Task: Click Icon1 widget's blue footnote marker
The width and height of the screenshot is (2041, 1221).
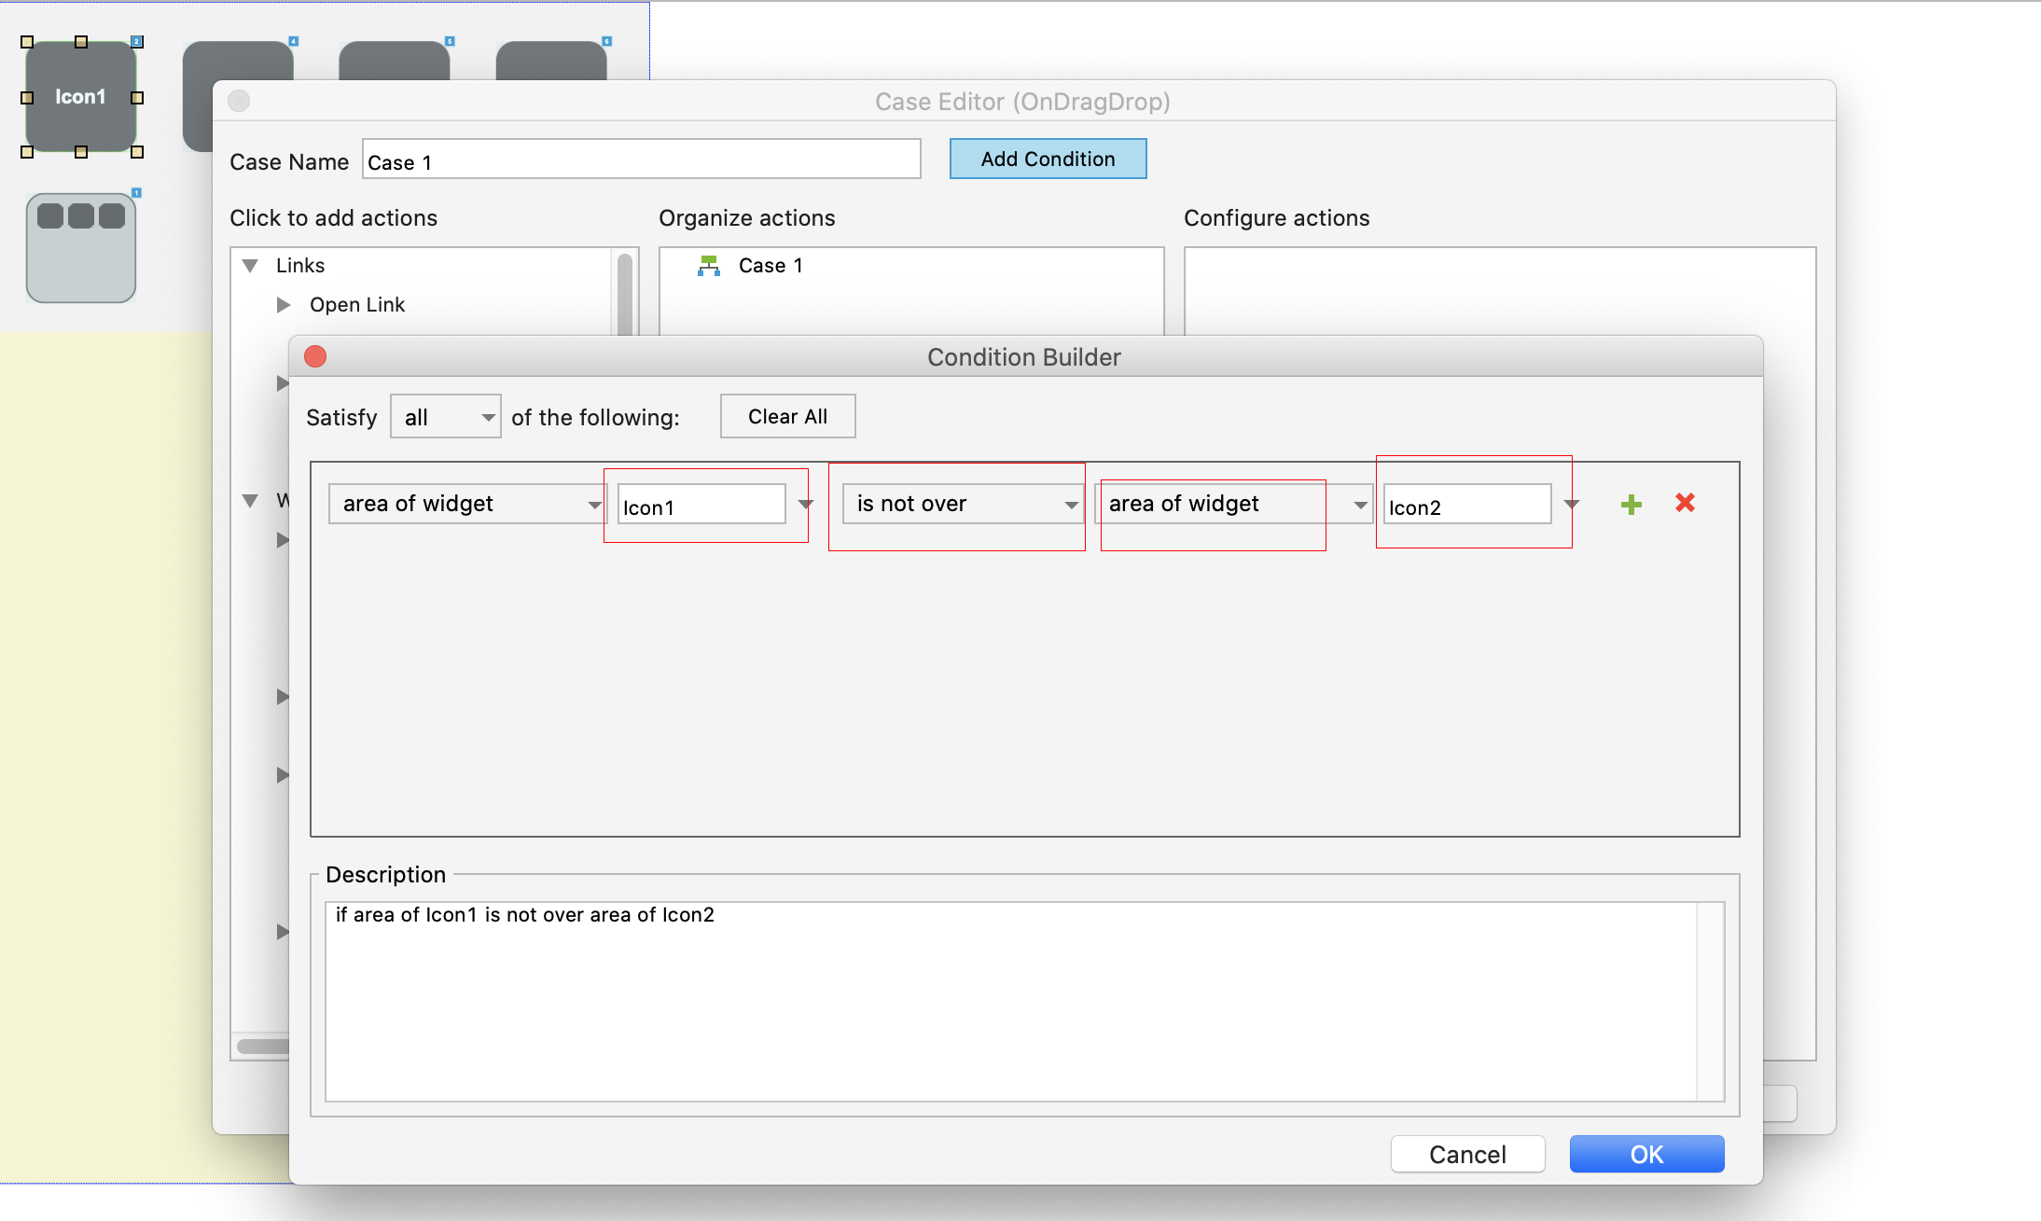Action: 137,42
